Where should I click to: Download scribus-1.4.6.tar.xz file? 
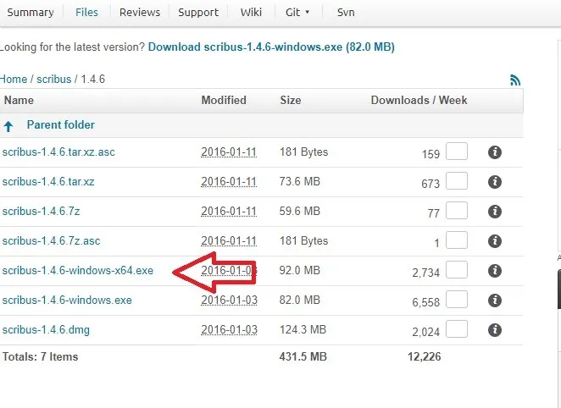pos(48,182)
